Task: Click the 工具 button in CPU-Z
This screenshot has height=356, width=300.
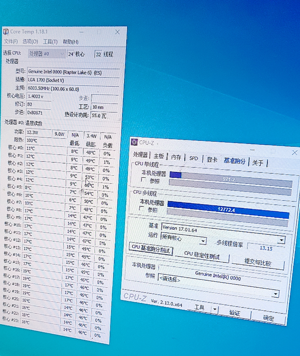Action: pyautogui.click(x=199, y=307)
